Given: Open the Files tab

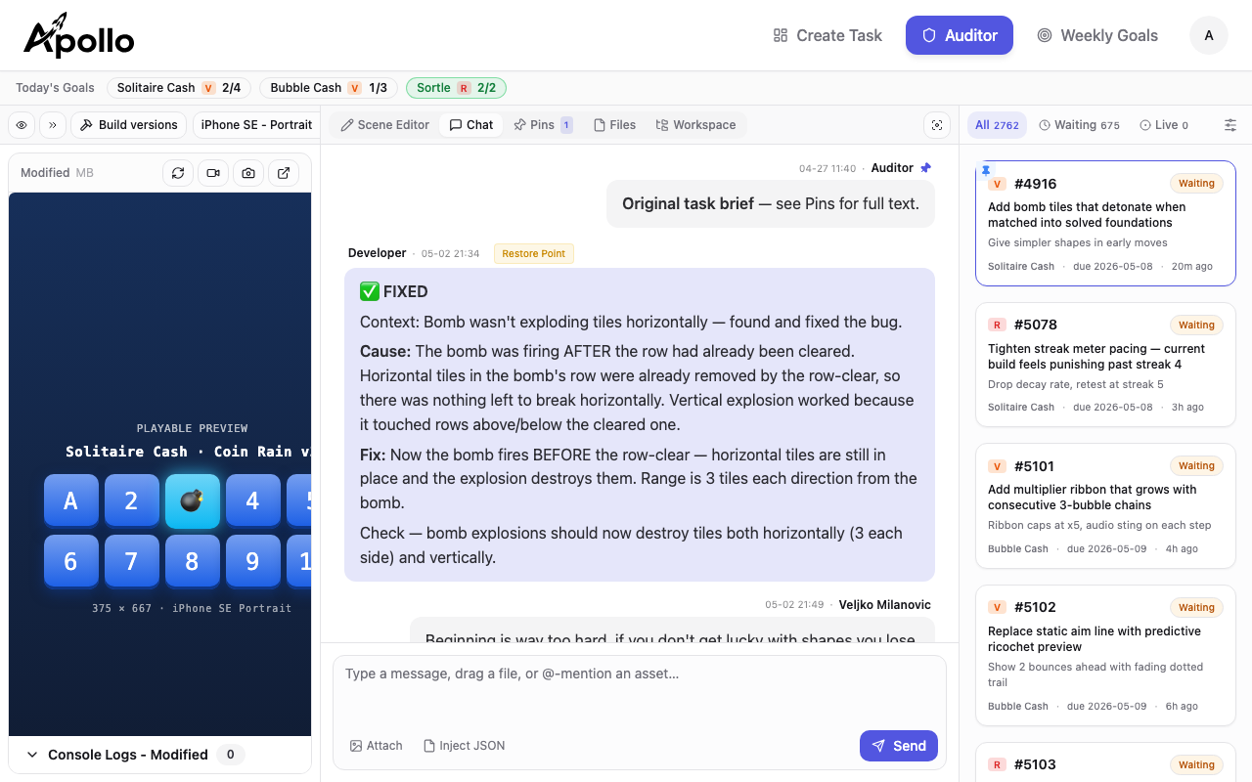Looking at the screenshot, I should [x=615, y=125].
